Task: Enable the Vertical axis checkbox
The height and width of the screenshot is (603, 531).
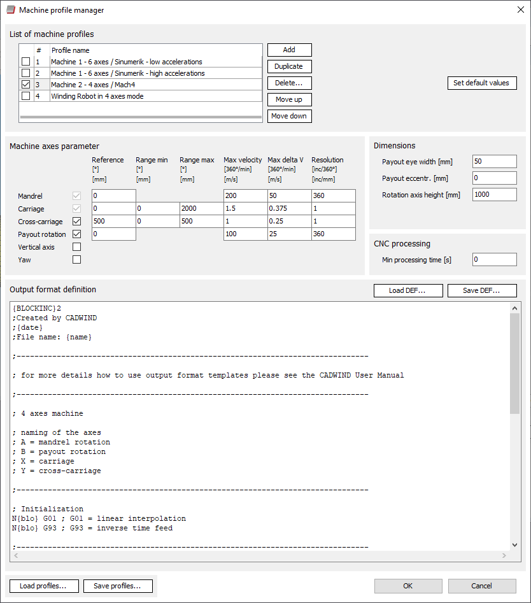Action: pyautogui.click(x=77, y=247)
